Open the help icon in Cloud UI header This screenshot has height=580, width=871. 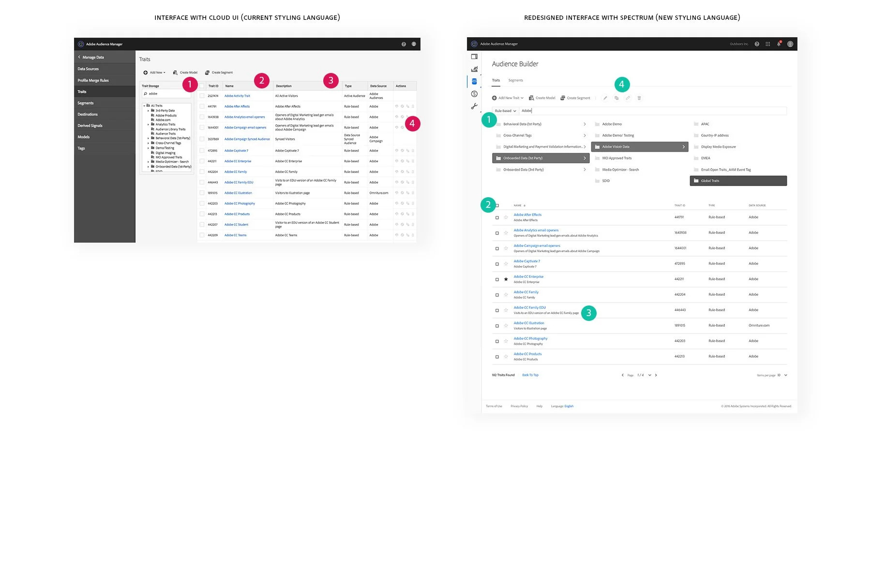[x=404, y=44]
